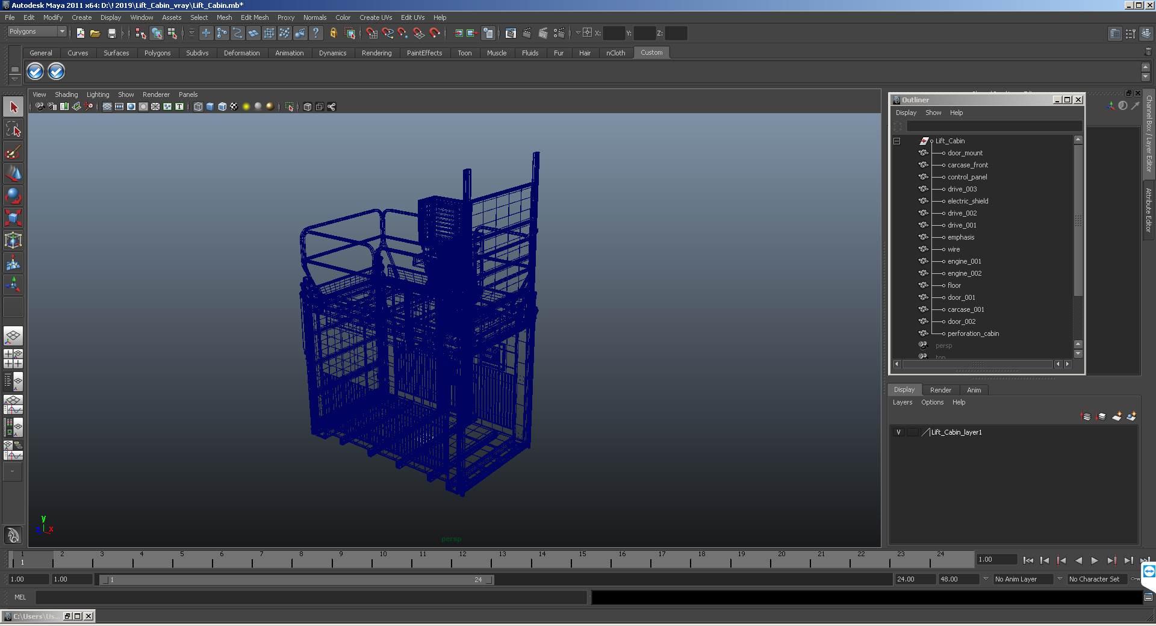Click the yellow use-all-lights sphere icon

click(246, 107)
